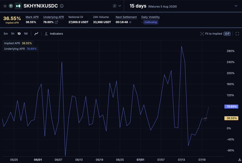Click the hash icon beside settlement timer
This screenshot has height=163, width=242.
click(130, 22)
